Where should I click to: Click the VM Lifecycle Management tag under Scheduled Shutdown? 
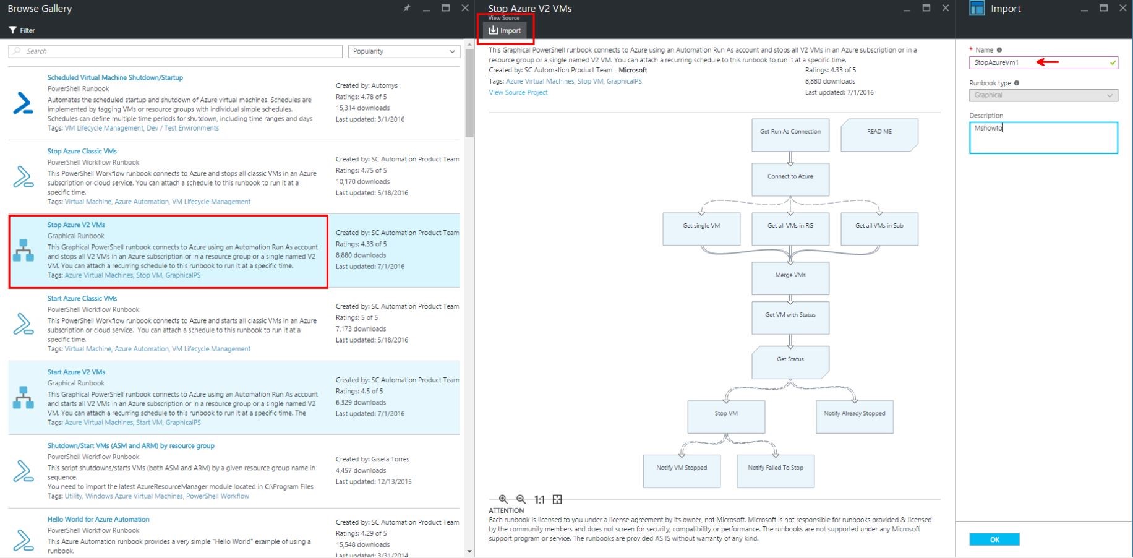point(104,128)
